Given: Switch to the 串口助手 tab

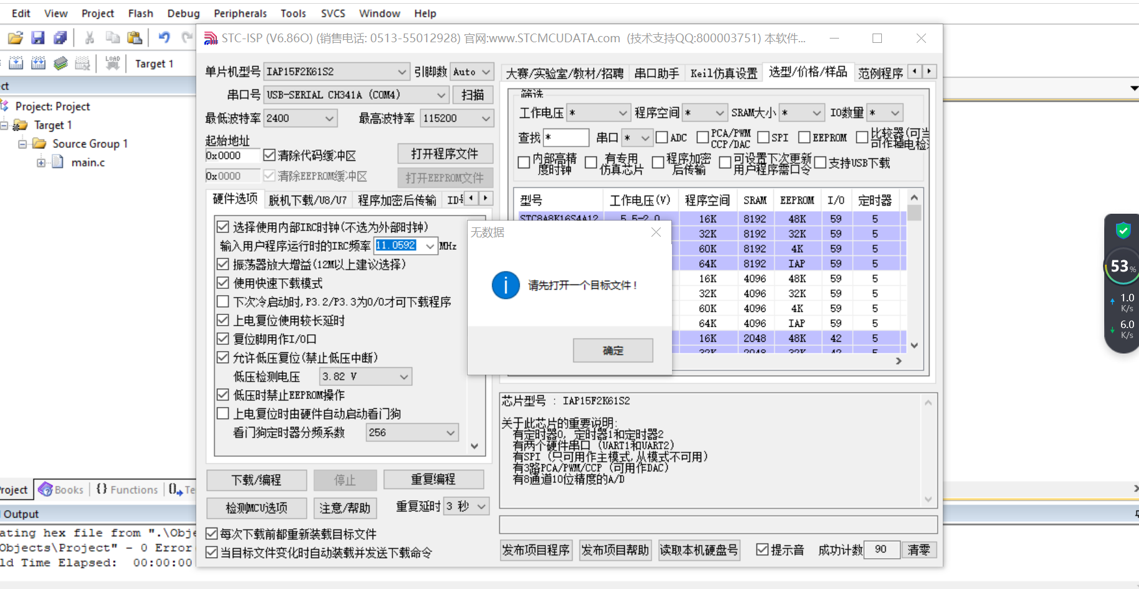Looking at the screenshot, I should point(656,73).
